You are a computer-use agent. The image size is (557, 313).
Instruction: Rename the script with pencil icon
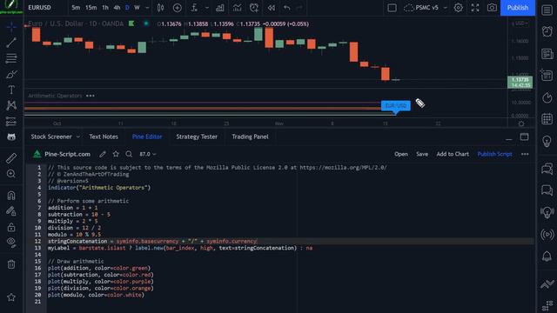pos(103,154)
